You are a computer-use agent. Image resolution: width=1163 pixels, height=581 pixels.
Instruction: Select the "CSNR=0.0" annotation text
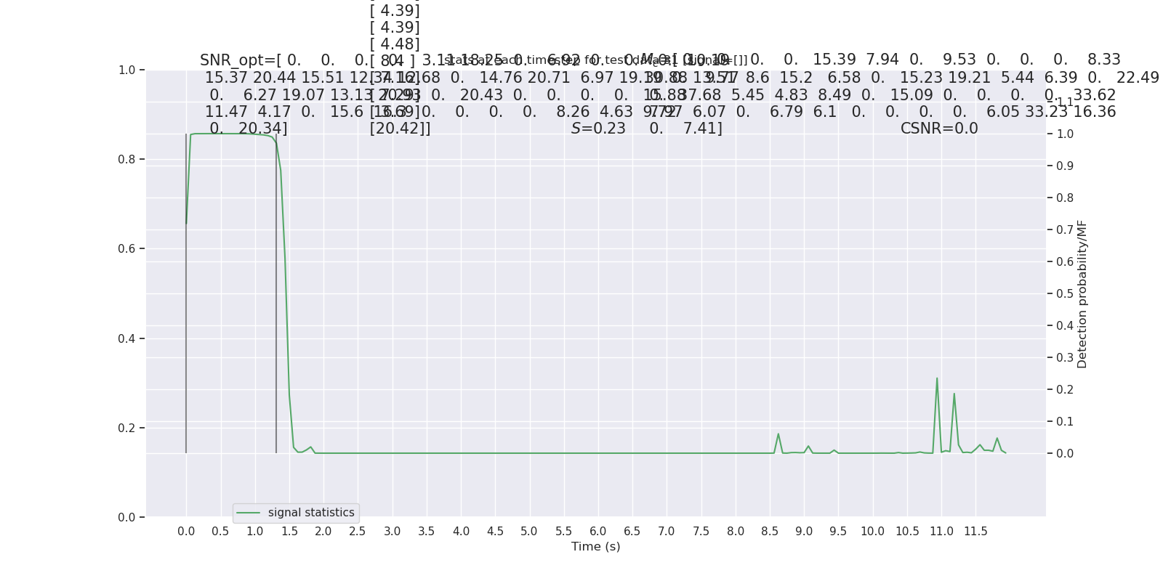(939, 129)
